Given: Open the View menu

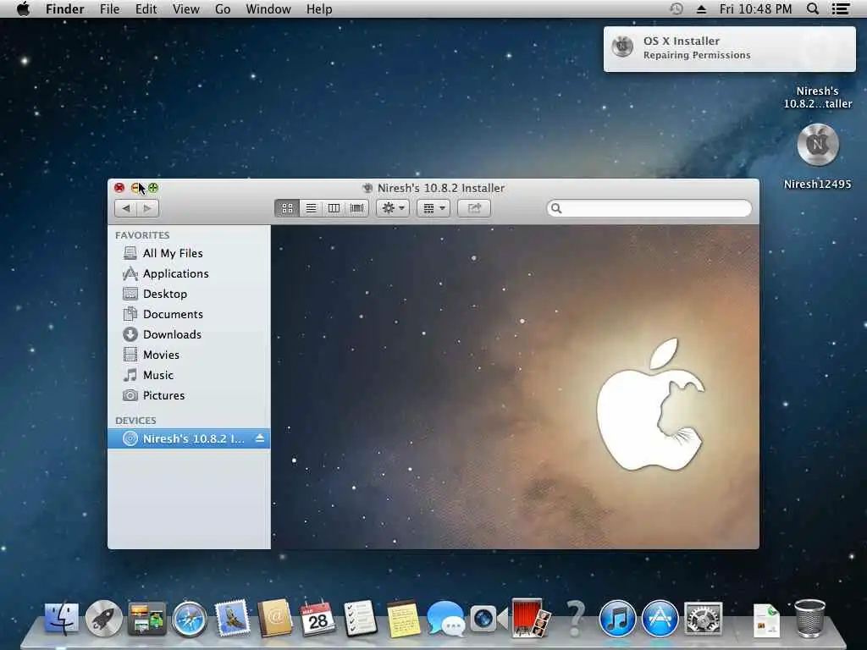Looking at the screenshot, I should 185,8.
